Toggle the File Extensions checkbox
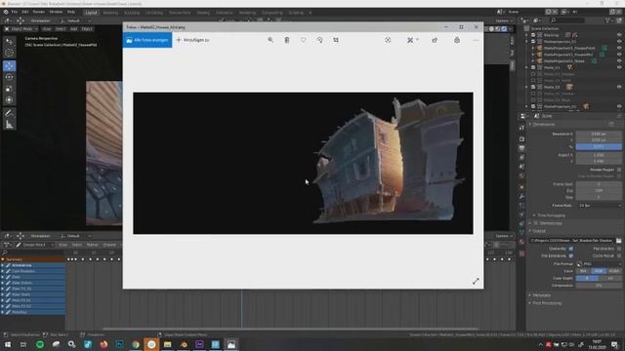Screen dimensions: 625x351 [570, 255]
